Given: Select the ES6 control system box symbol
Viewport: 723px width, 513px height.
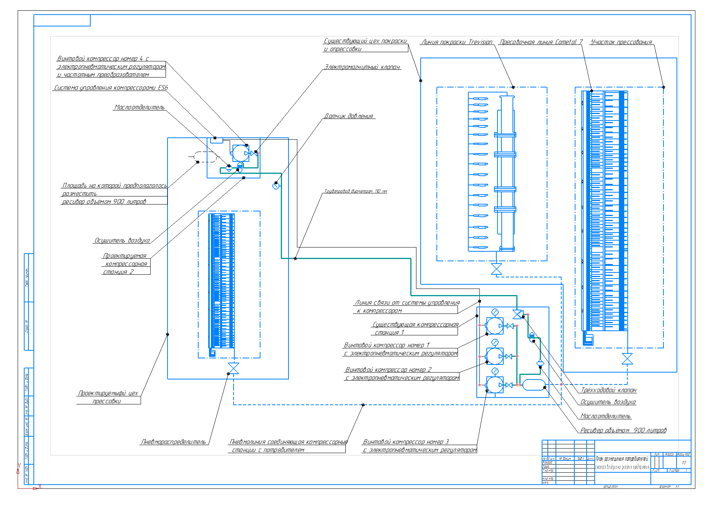Looking at the screenshot, I should pyautogui.click(x=217, y=140).
